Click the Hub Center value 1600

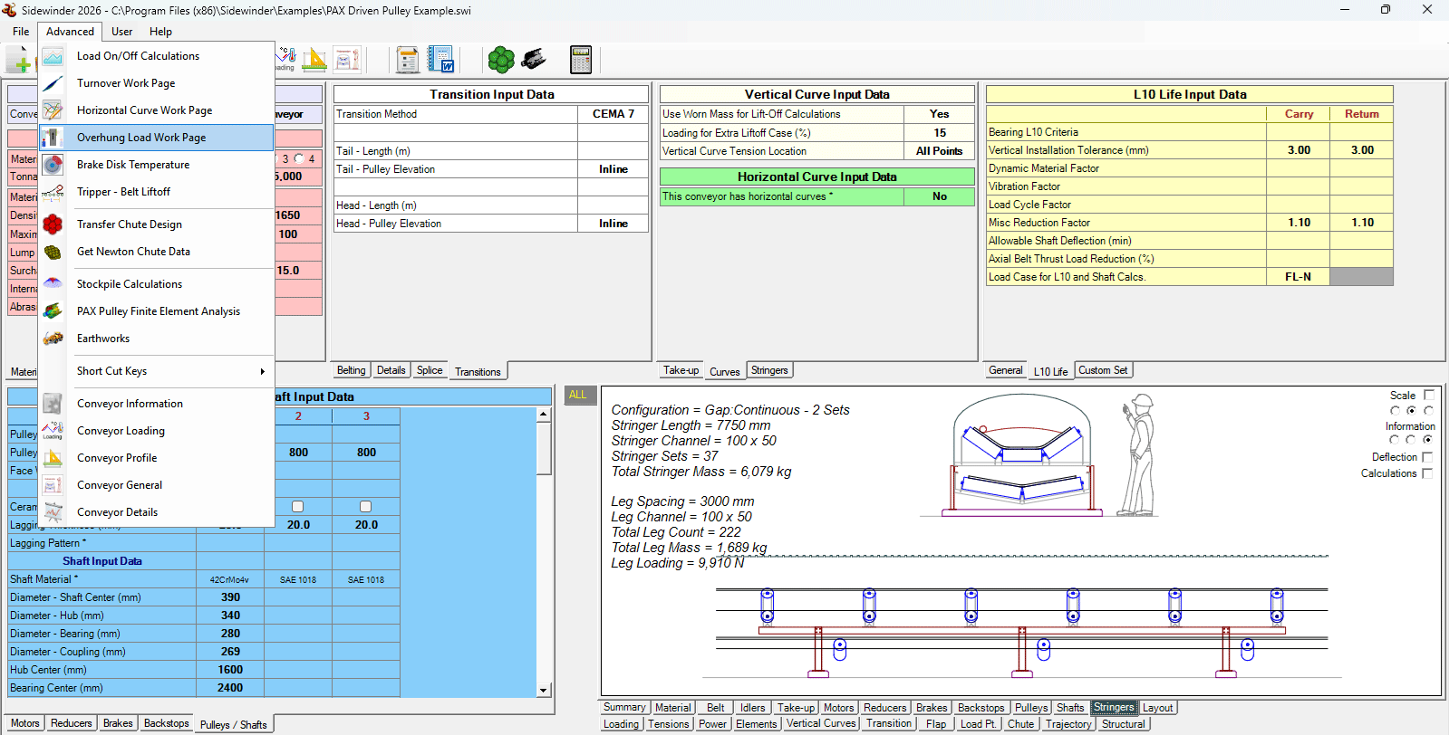[230, 670]
